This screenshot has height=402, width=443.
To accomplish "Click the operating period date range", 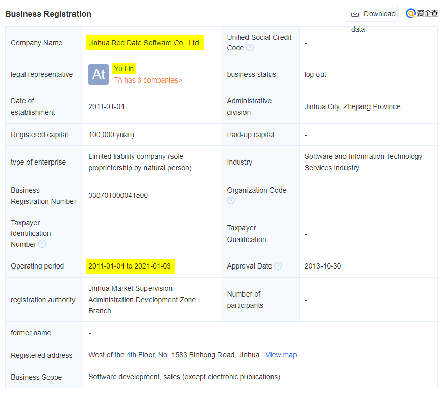I will [x=130, y=266].
